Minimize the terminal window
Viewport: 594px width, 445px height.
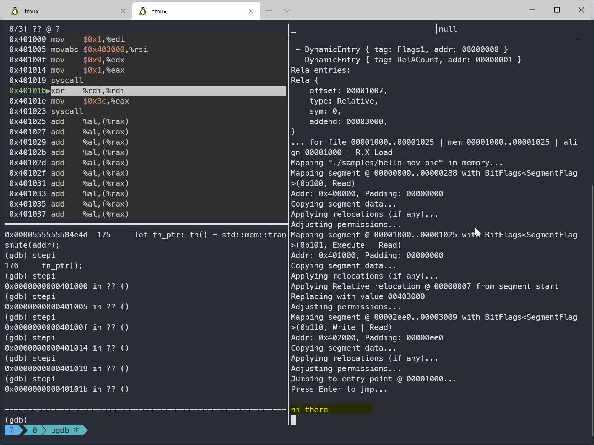point(532,10)
